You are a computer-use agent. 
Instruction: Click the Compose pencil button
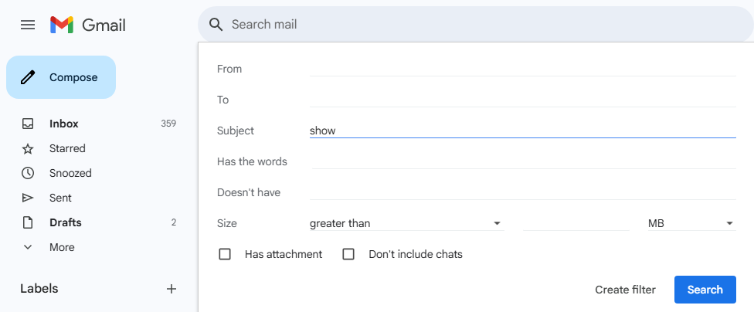[x=61, y=77]
